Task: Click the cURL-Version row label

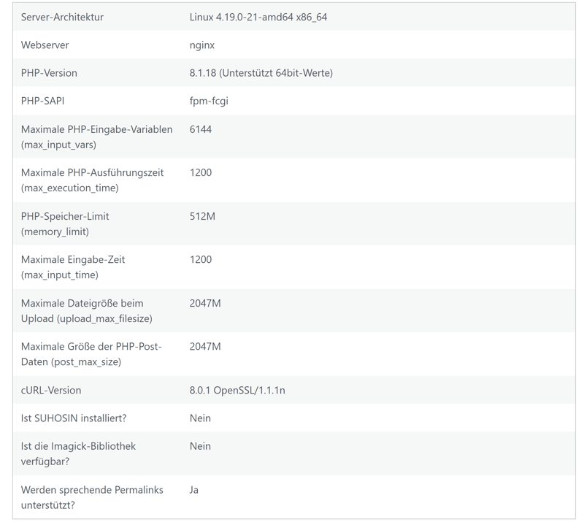Action: point(51,390)
